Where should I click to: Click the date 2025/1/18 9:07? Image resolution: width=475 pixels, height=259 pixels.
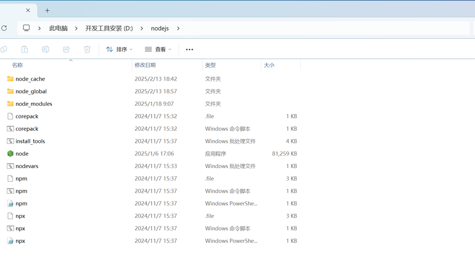pyautogui.click(x=154, y=103)
